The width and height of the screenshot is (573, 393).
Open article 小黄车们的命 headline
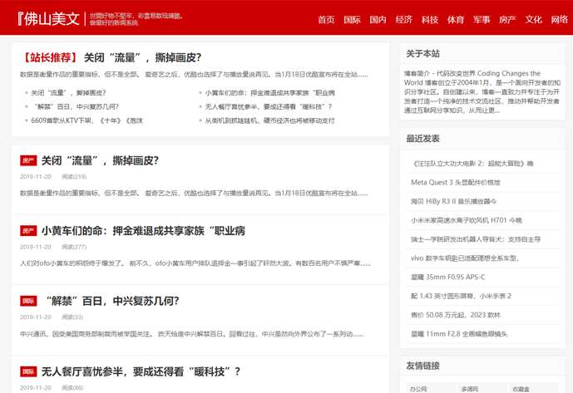[143, 231]
